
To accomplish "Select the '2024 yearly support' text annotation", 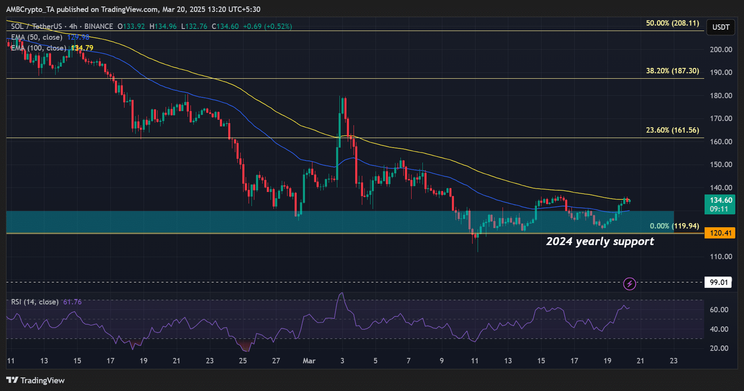I will pyautogui.click(x=600, y=241).
